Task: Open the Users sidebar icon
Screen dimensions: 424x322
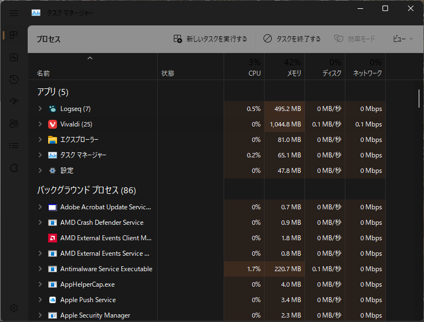Action: click(x=14, y=124)
